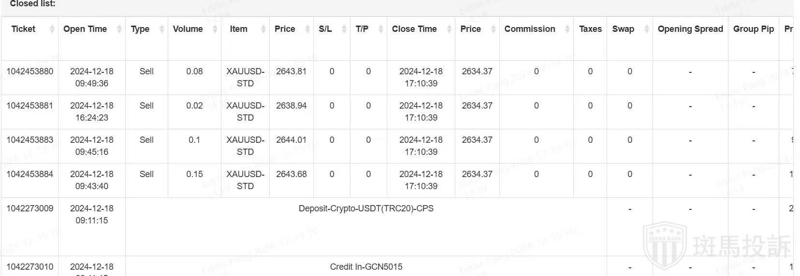800x276 pixels.
Task: Toggle the Swap column sort arrows
Action: click(647, 29)
